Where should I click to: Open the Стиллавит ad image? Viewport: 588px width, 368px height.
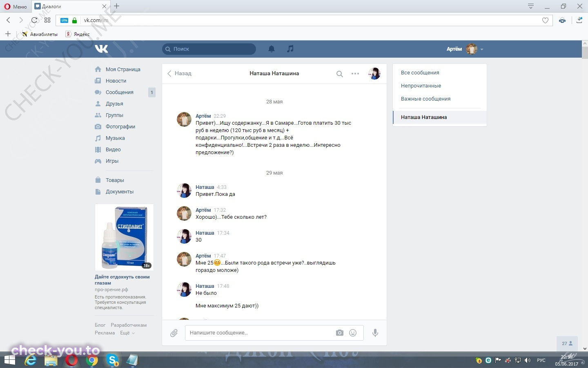[x=124, y=237]
